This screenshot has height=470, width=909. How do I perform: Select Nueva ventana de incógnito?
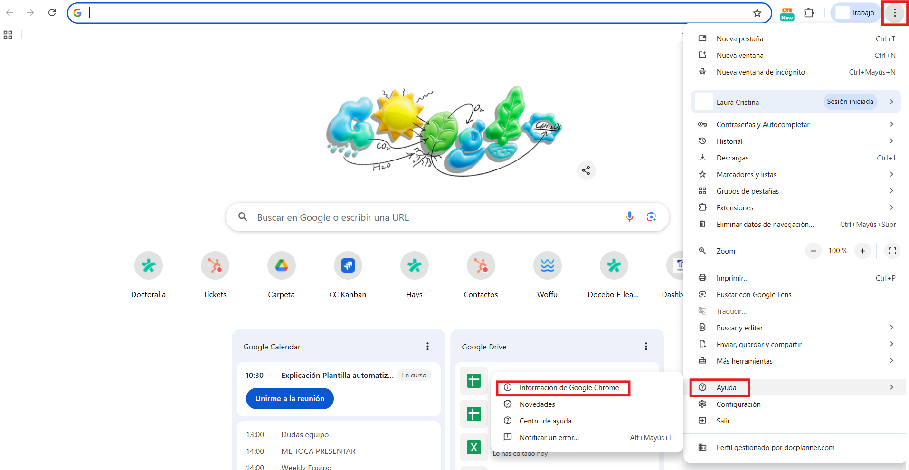[760, 72]
